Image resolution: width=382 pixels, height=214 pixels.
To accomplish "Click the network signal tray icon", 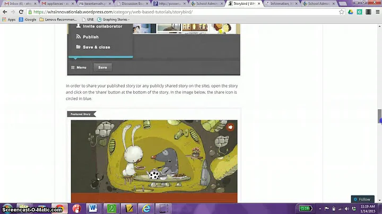I will (340, 209).
